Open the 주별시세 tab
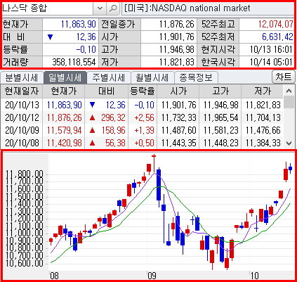 (x=109, y=77)
